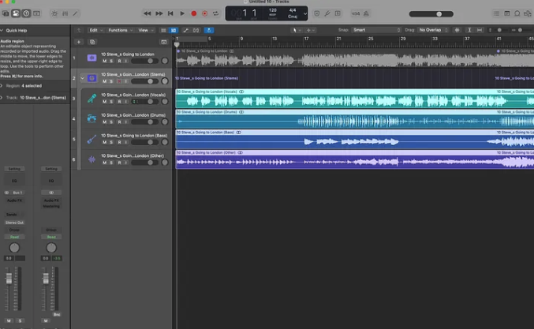Open the Functions menu

120,30
